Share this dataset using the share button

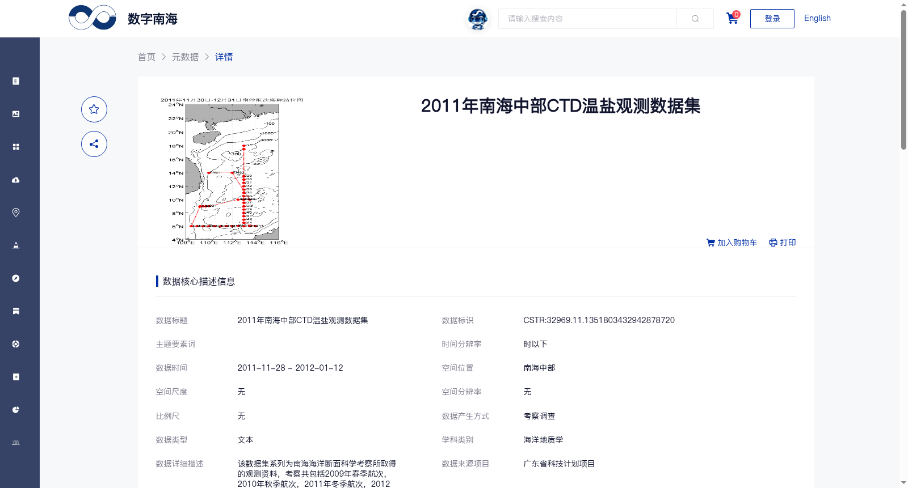click(94, 144)
